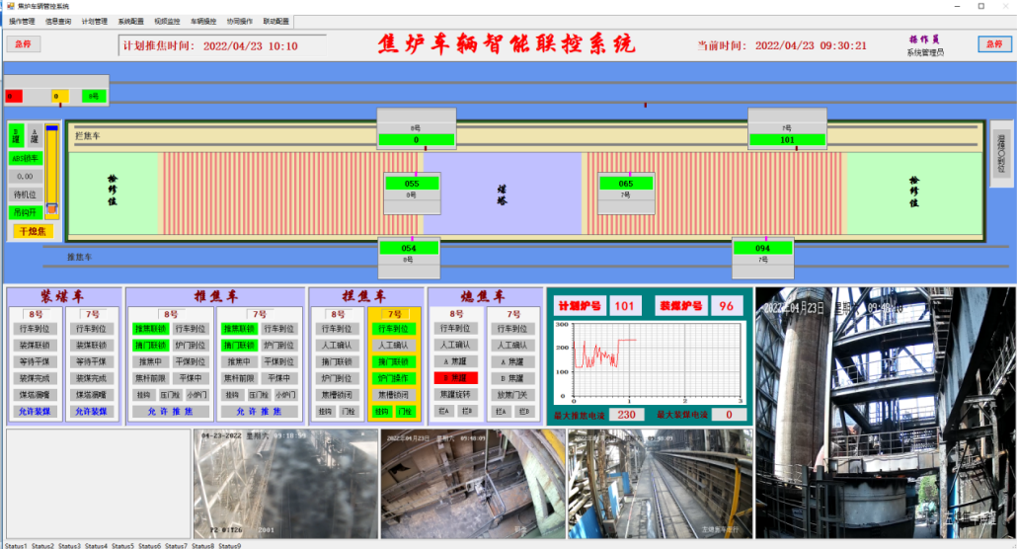Click 允许推焦 under 推焦车 8号

point(170,412)
